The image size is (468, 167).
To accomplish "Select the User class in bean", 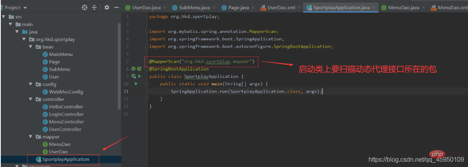I will pyautogui.click(x=54, y=77).
